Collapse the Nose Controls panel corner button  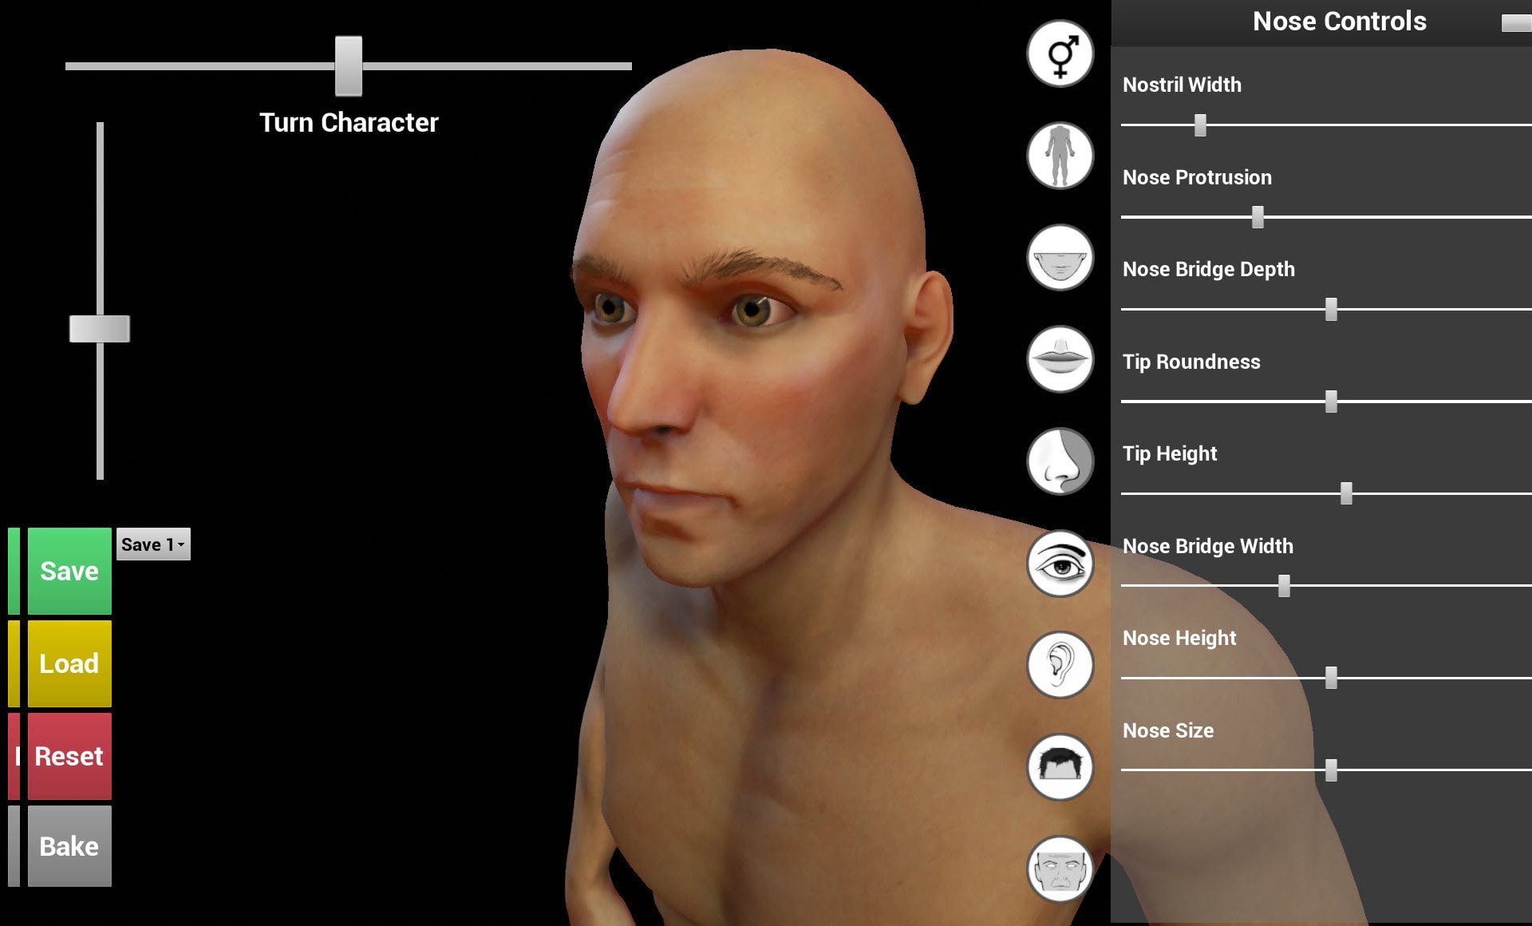tap(1516, 23)
